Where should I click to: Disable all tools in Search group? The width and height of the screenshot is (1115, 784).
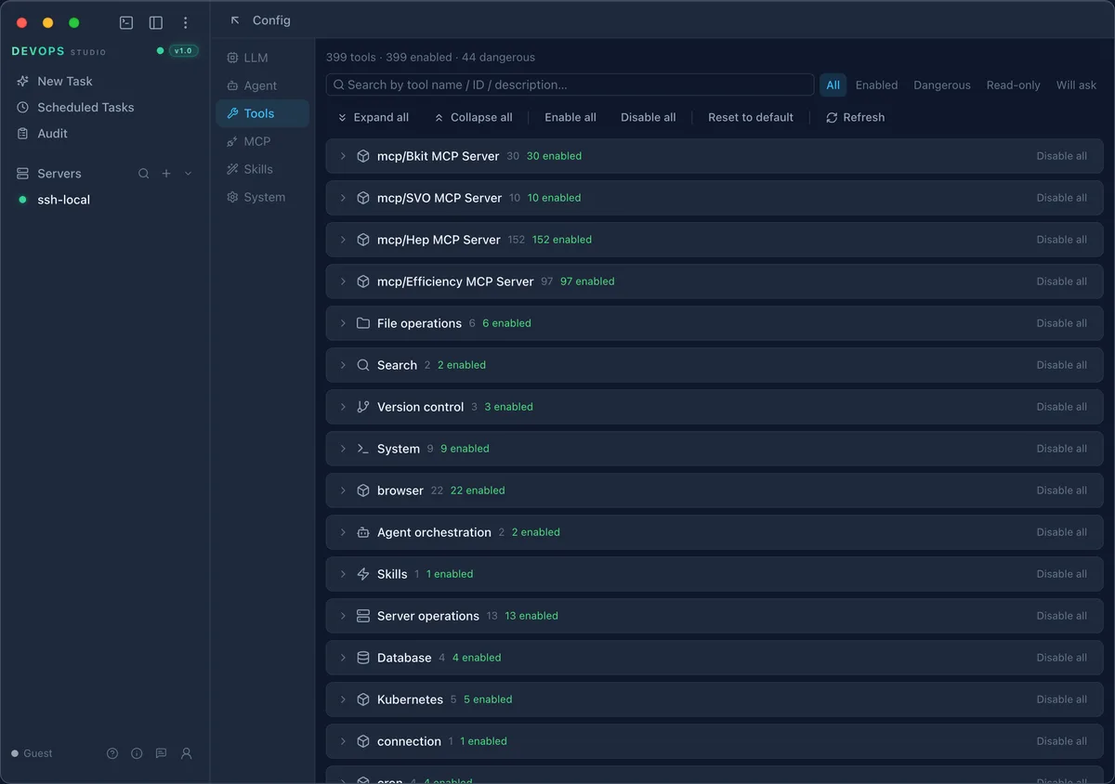click(1061, 365)
